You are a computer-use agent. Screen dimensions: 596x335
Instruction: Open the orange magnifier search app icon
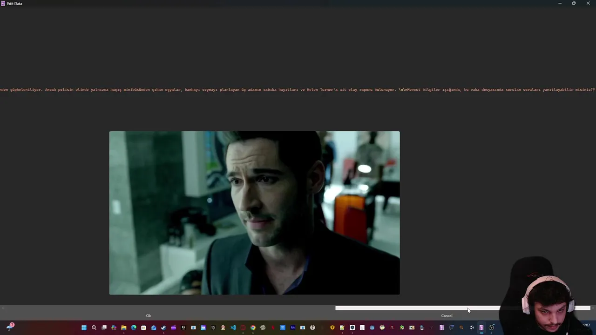tap(461, 328)
